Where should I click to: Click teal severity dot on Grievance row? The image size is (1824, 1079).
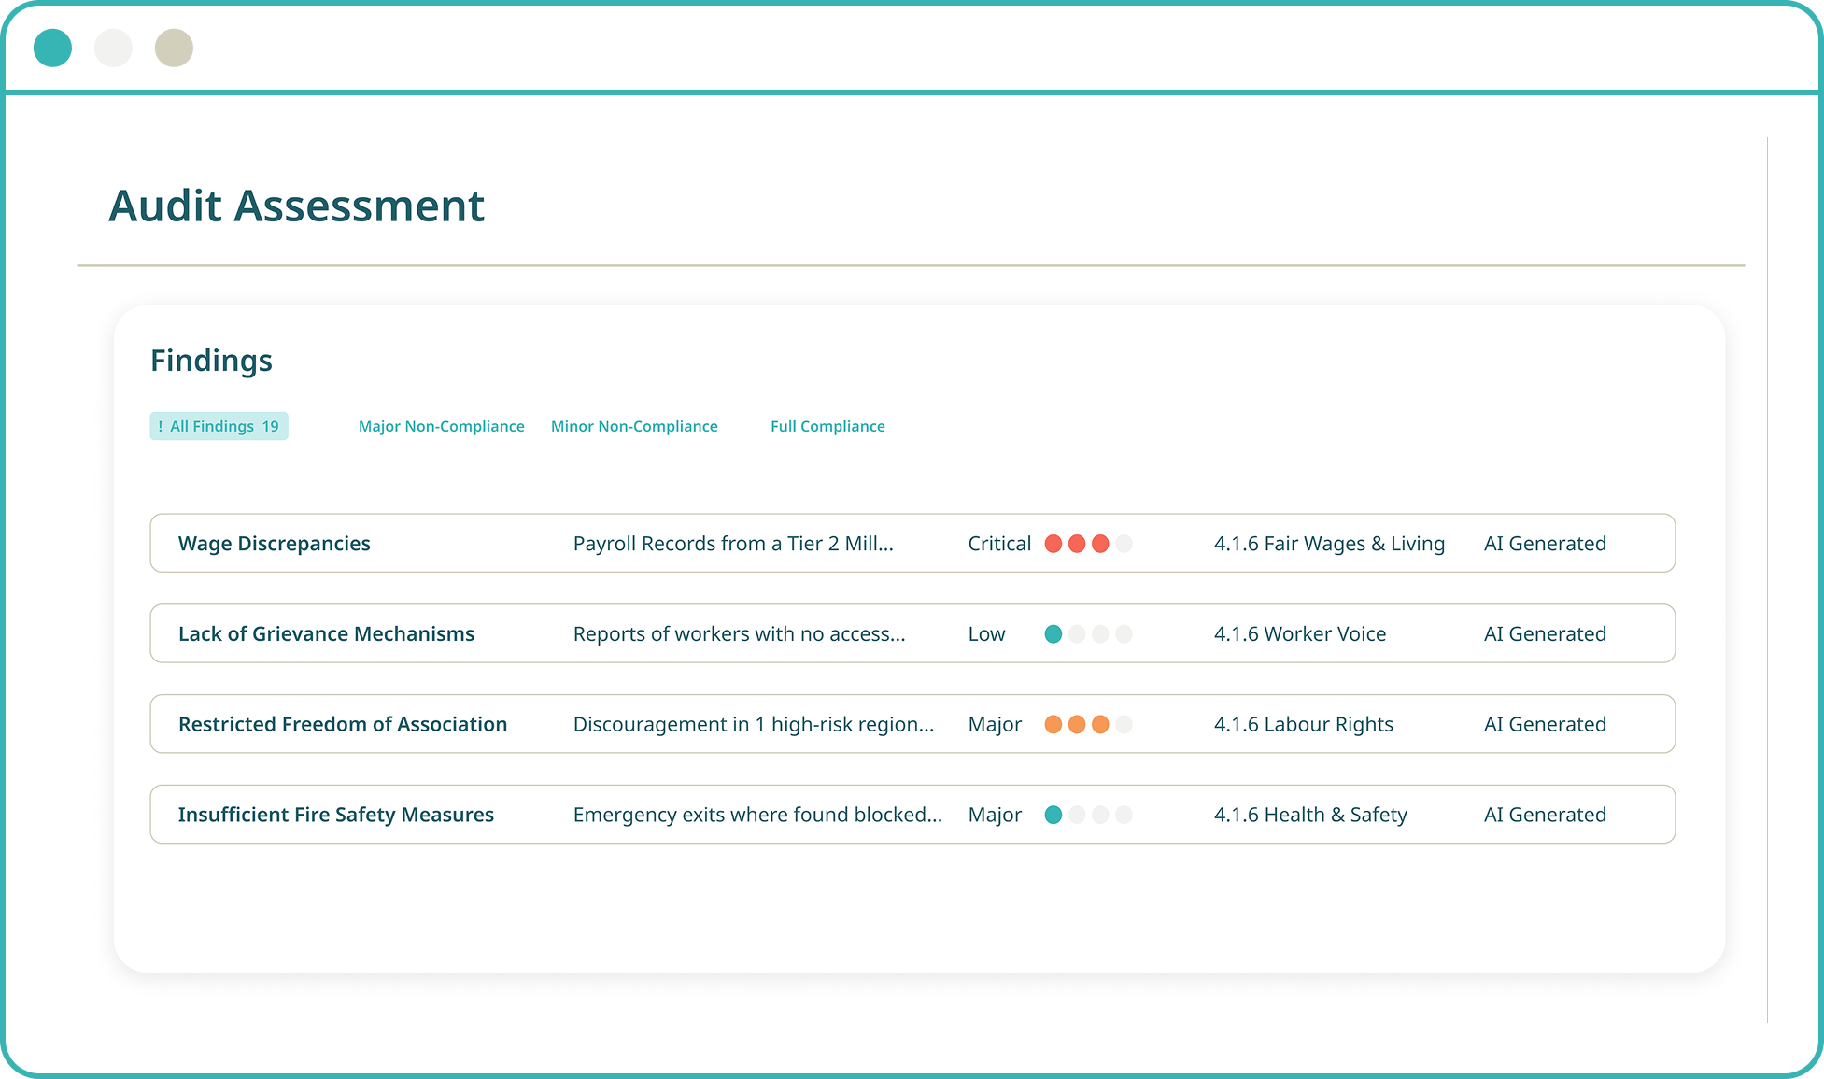click(1053, 634)
